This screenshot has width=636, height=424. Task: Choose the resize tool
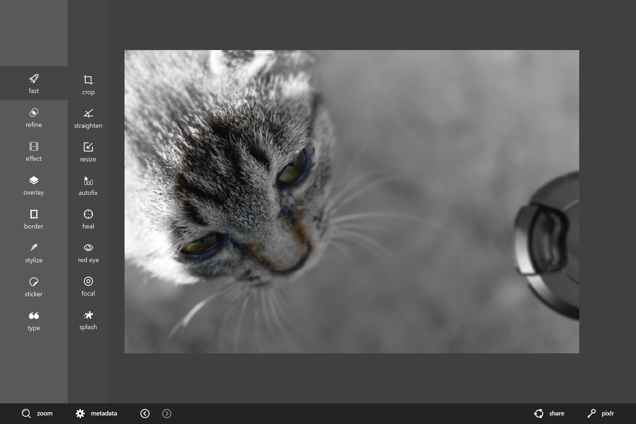pyautogui.click(x=88, y=152)
